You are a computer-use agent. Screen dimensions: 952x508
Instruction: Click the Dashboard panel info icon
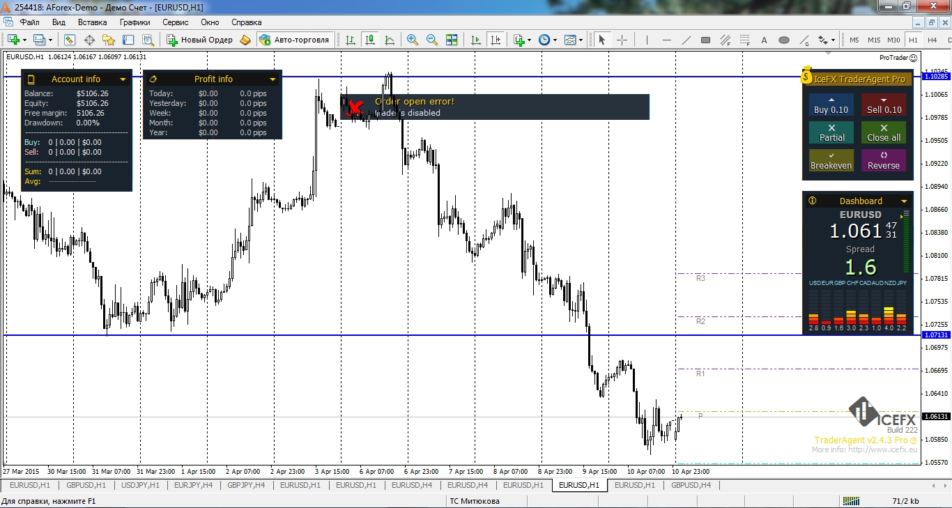coord(812,201)
